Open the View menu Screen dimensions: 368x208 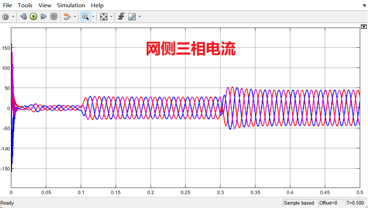click(x=45, y=5)
